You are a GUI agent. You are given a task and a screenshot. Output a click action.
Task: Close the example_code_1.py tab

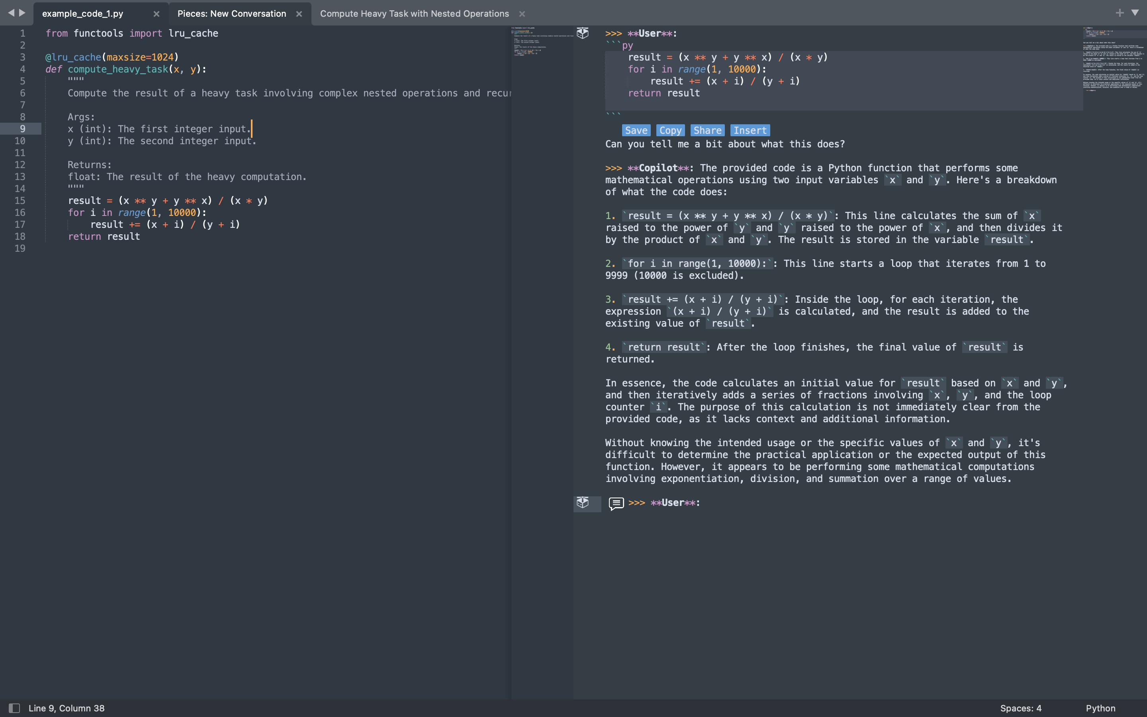coord(157,14)
